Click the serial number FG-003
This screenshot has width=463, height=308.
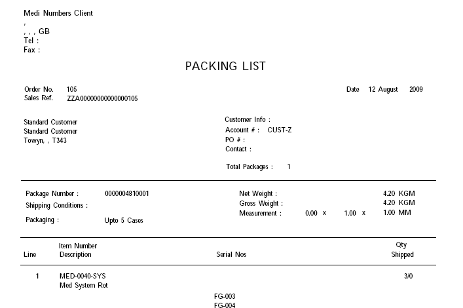(225, 296)
